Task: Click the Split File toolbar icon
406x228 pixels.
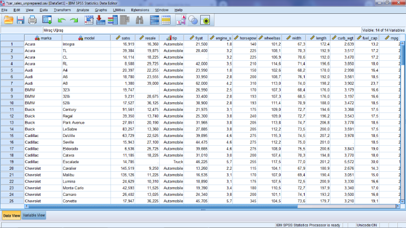Action: click(x=154, y=20)
